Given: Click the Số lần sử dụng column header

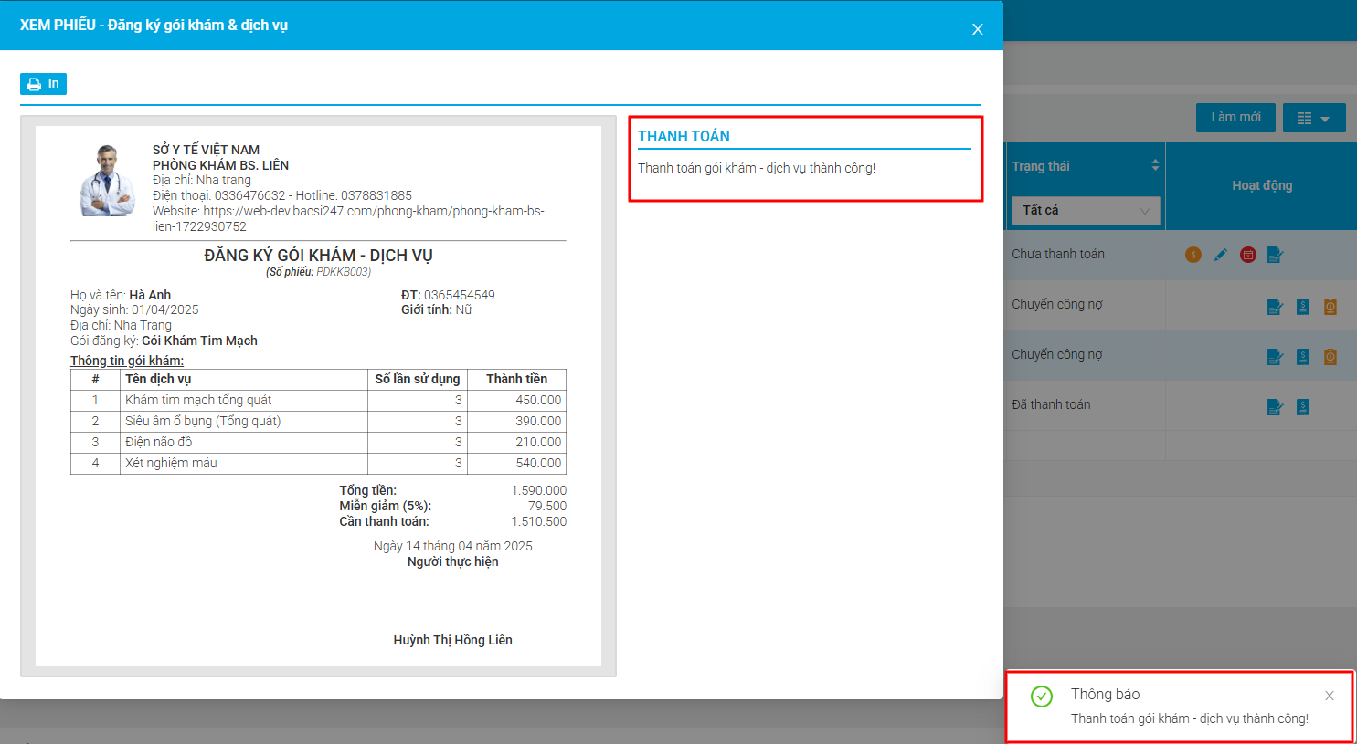Looking at the screenshot, I should tap(418, 379).
